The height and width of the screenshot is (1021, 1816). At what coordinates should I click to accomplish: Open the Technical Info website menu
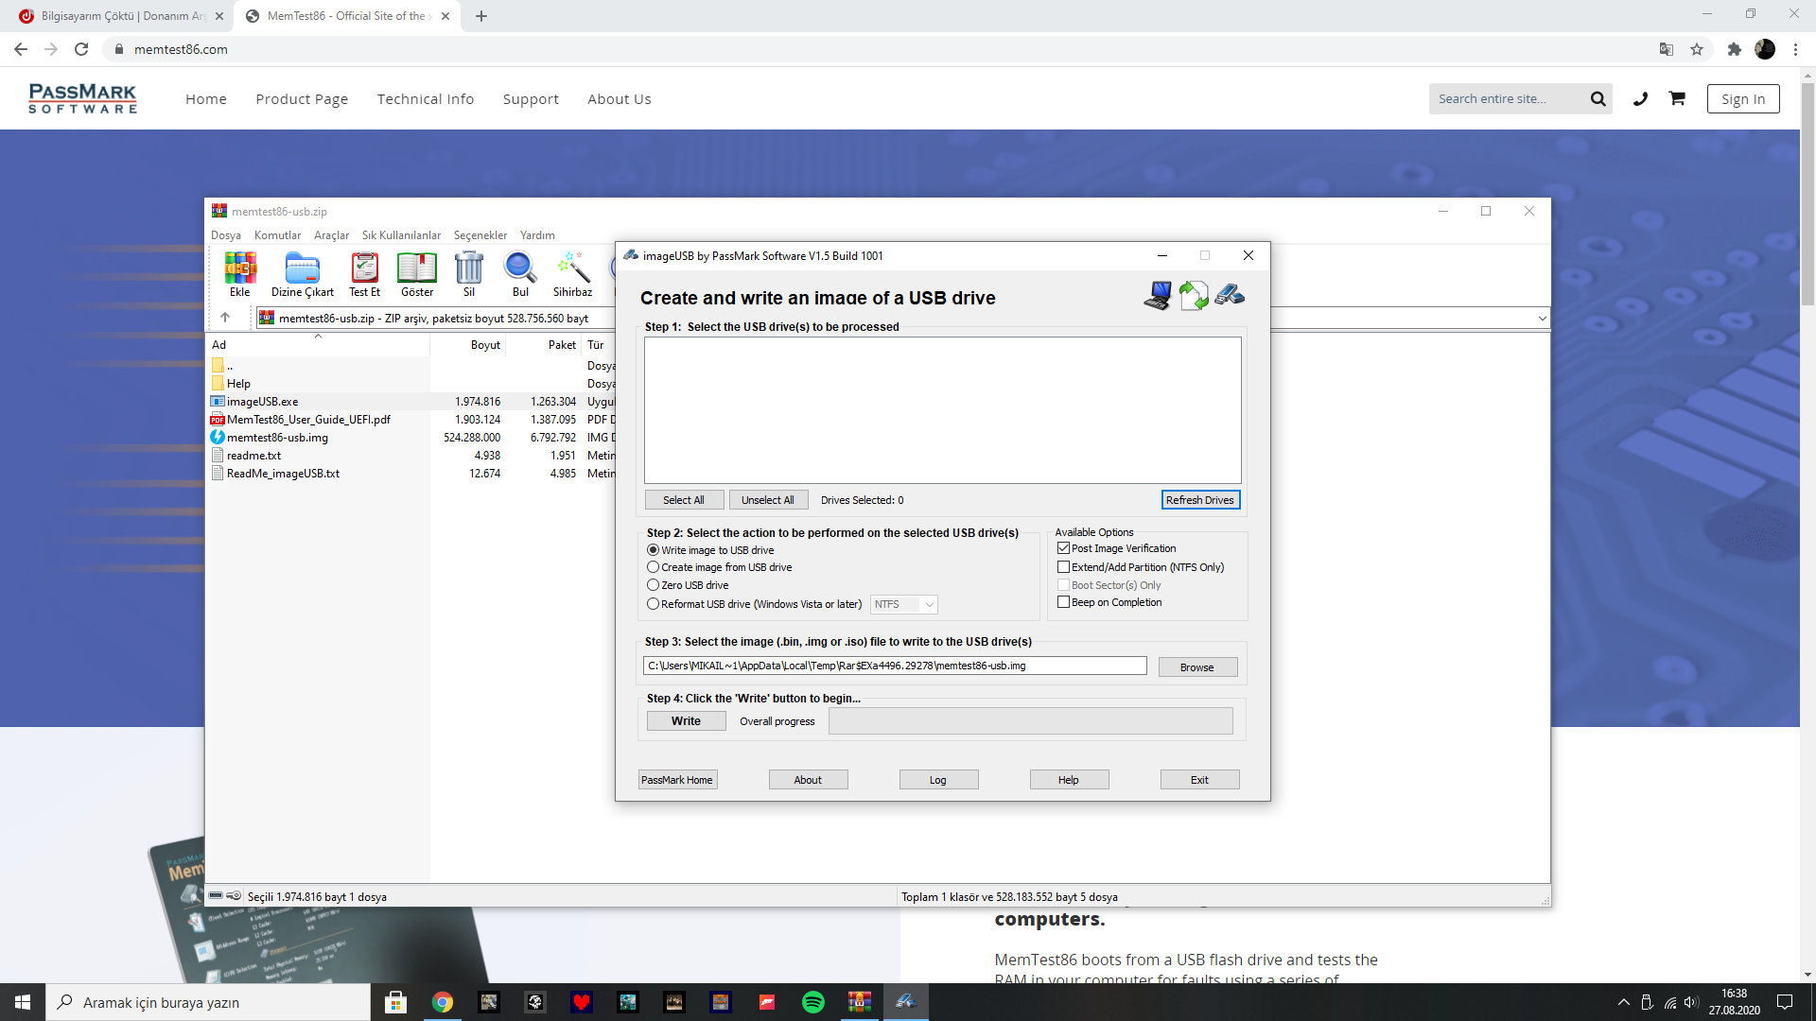click(x=425, y=99)
